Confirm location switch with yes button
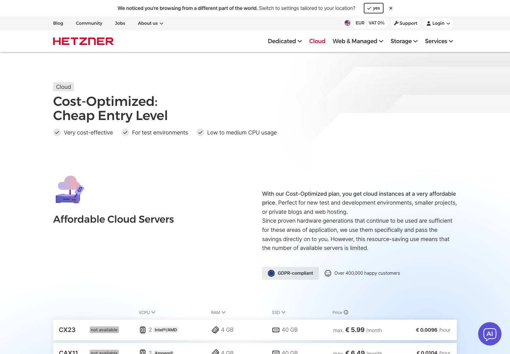This screenshot has height=354, width=510. coord(373,8)
